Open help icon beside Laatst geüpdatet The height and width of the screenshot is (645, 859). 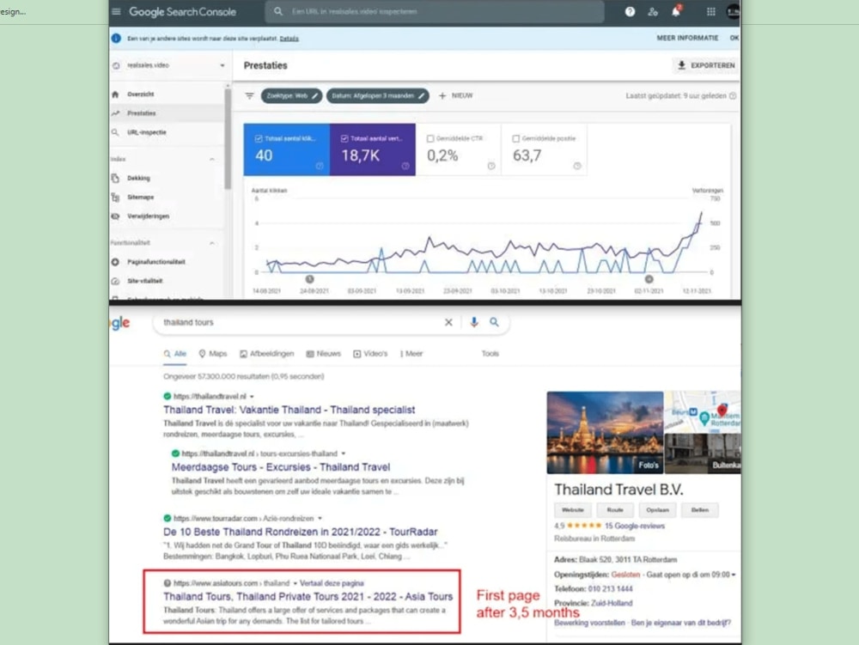point(733,96)
